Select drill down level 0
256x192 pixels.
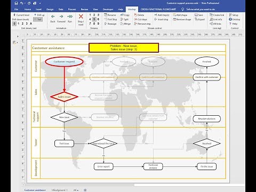click(14, 23)
